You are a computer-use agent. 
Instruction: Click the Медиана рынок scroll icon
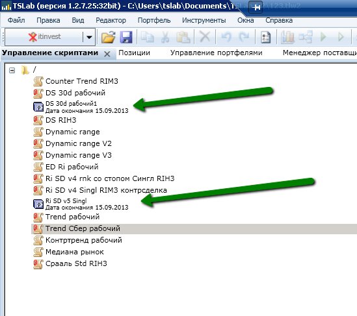coord(38,252)
